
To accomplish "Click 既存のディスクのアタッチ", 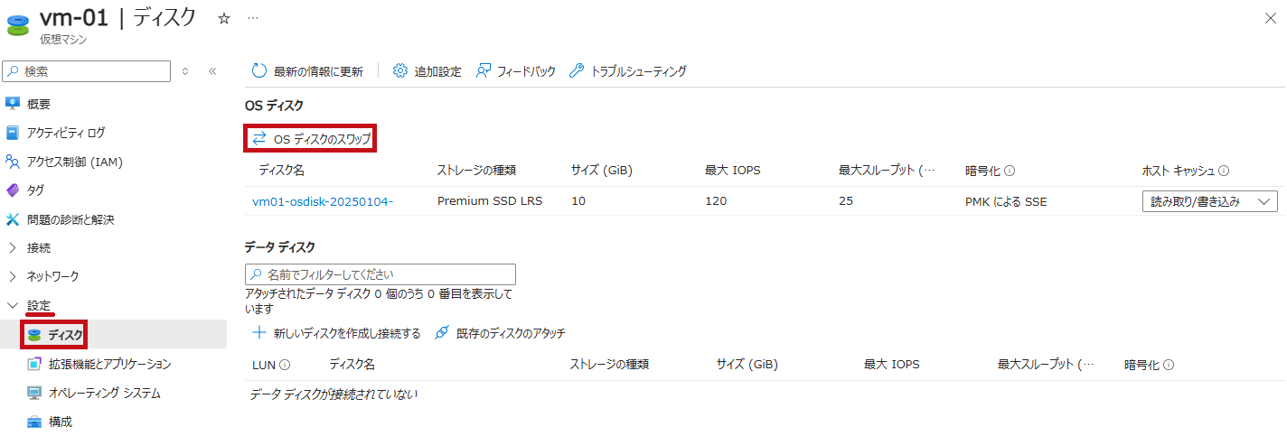I will pos(500,333).
